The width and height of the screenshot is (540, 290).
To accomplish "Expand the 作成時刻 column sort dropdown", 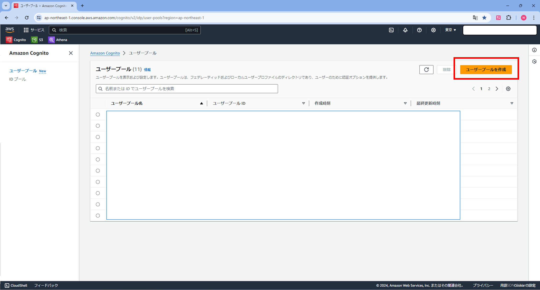I will (405, 103).
